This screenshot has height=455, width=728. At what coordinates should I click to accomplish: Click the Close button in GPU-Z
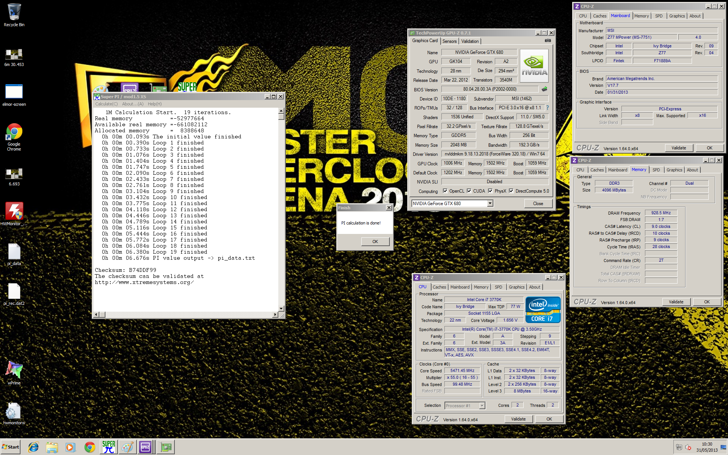click(x=538, y=204)
